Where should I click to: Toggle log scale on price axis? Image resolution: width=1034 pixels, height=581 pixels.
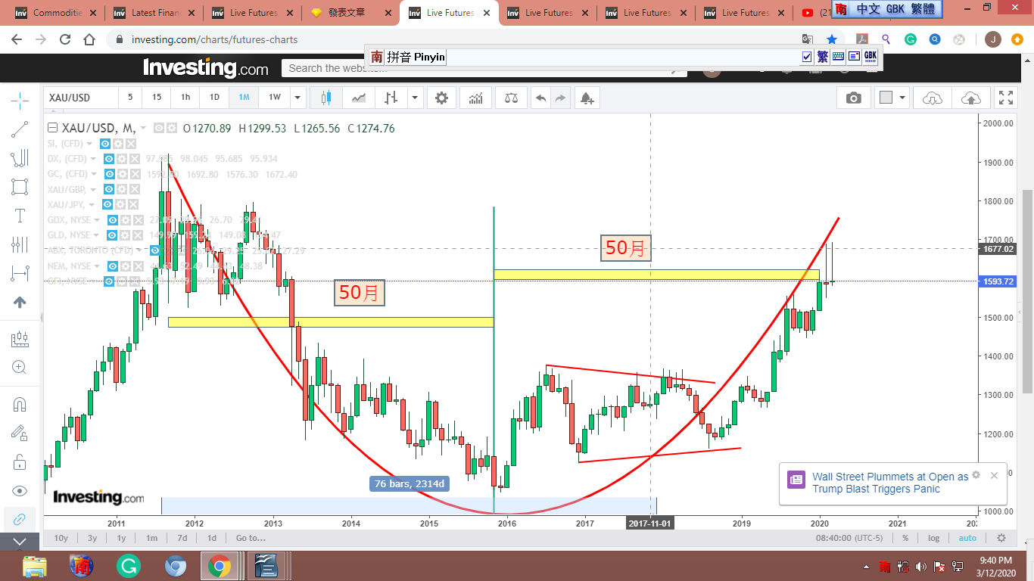click(x=934, y=538)
